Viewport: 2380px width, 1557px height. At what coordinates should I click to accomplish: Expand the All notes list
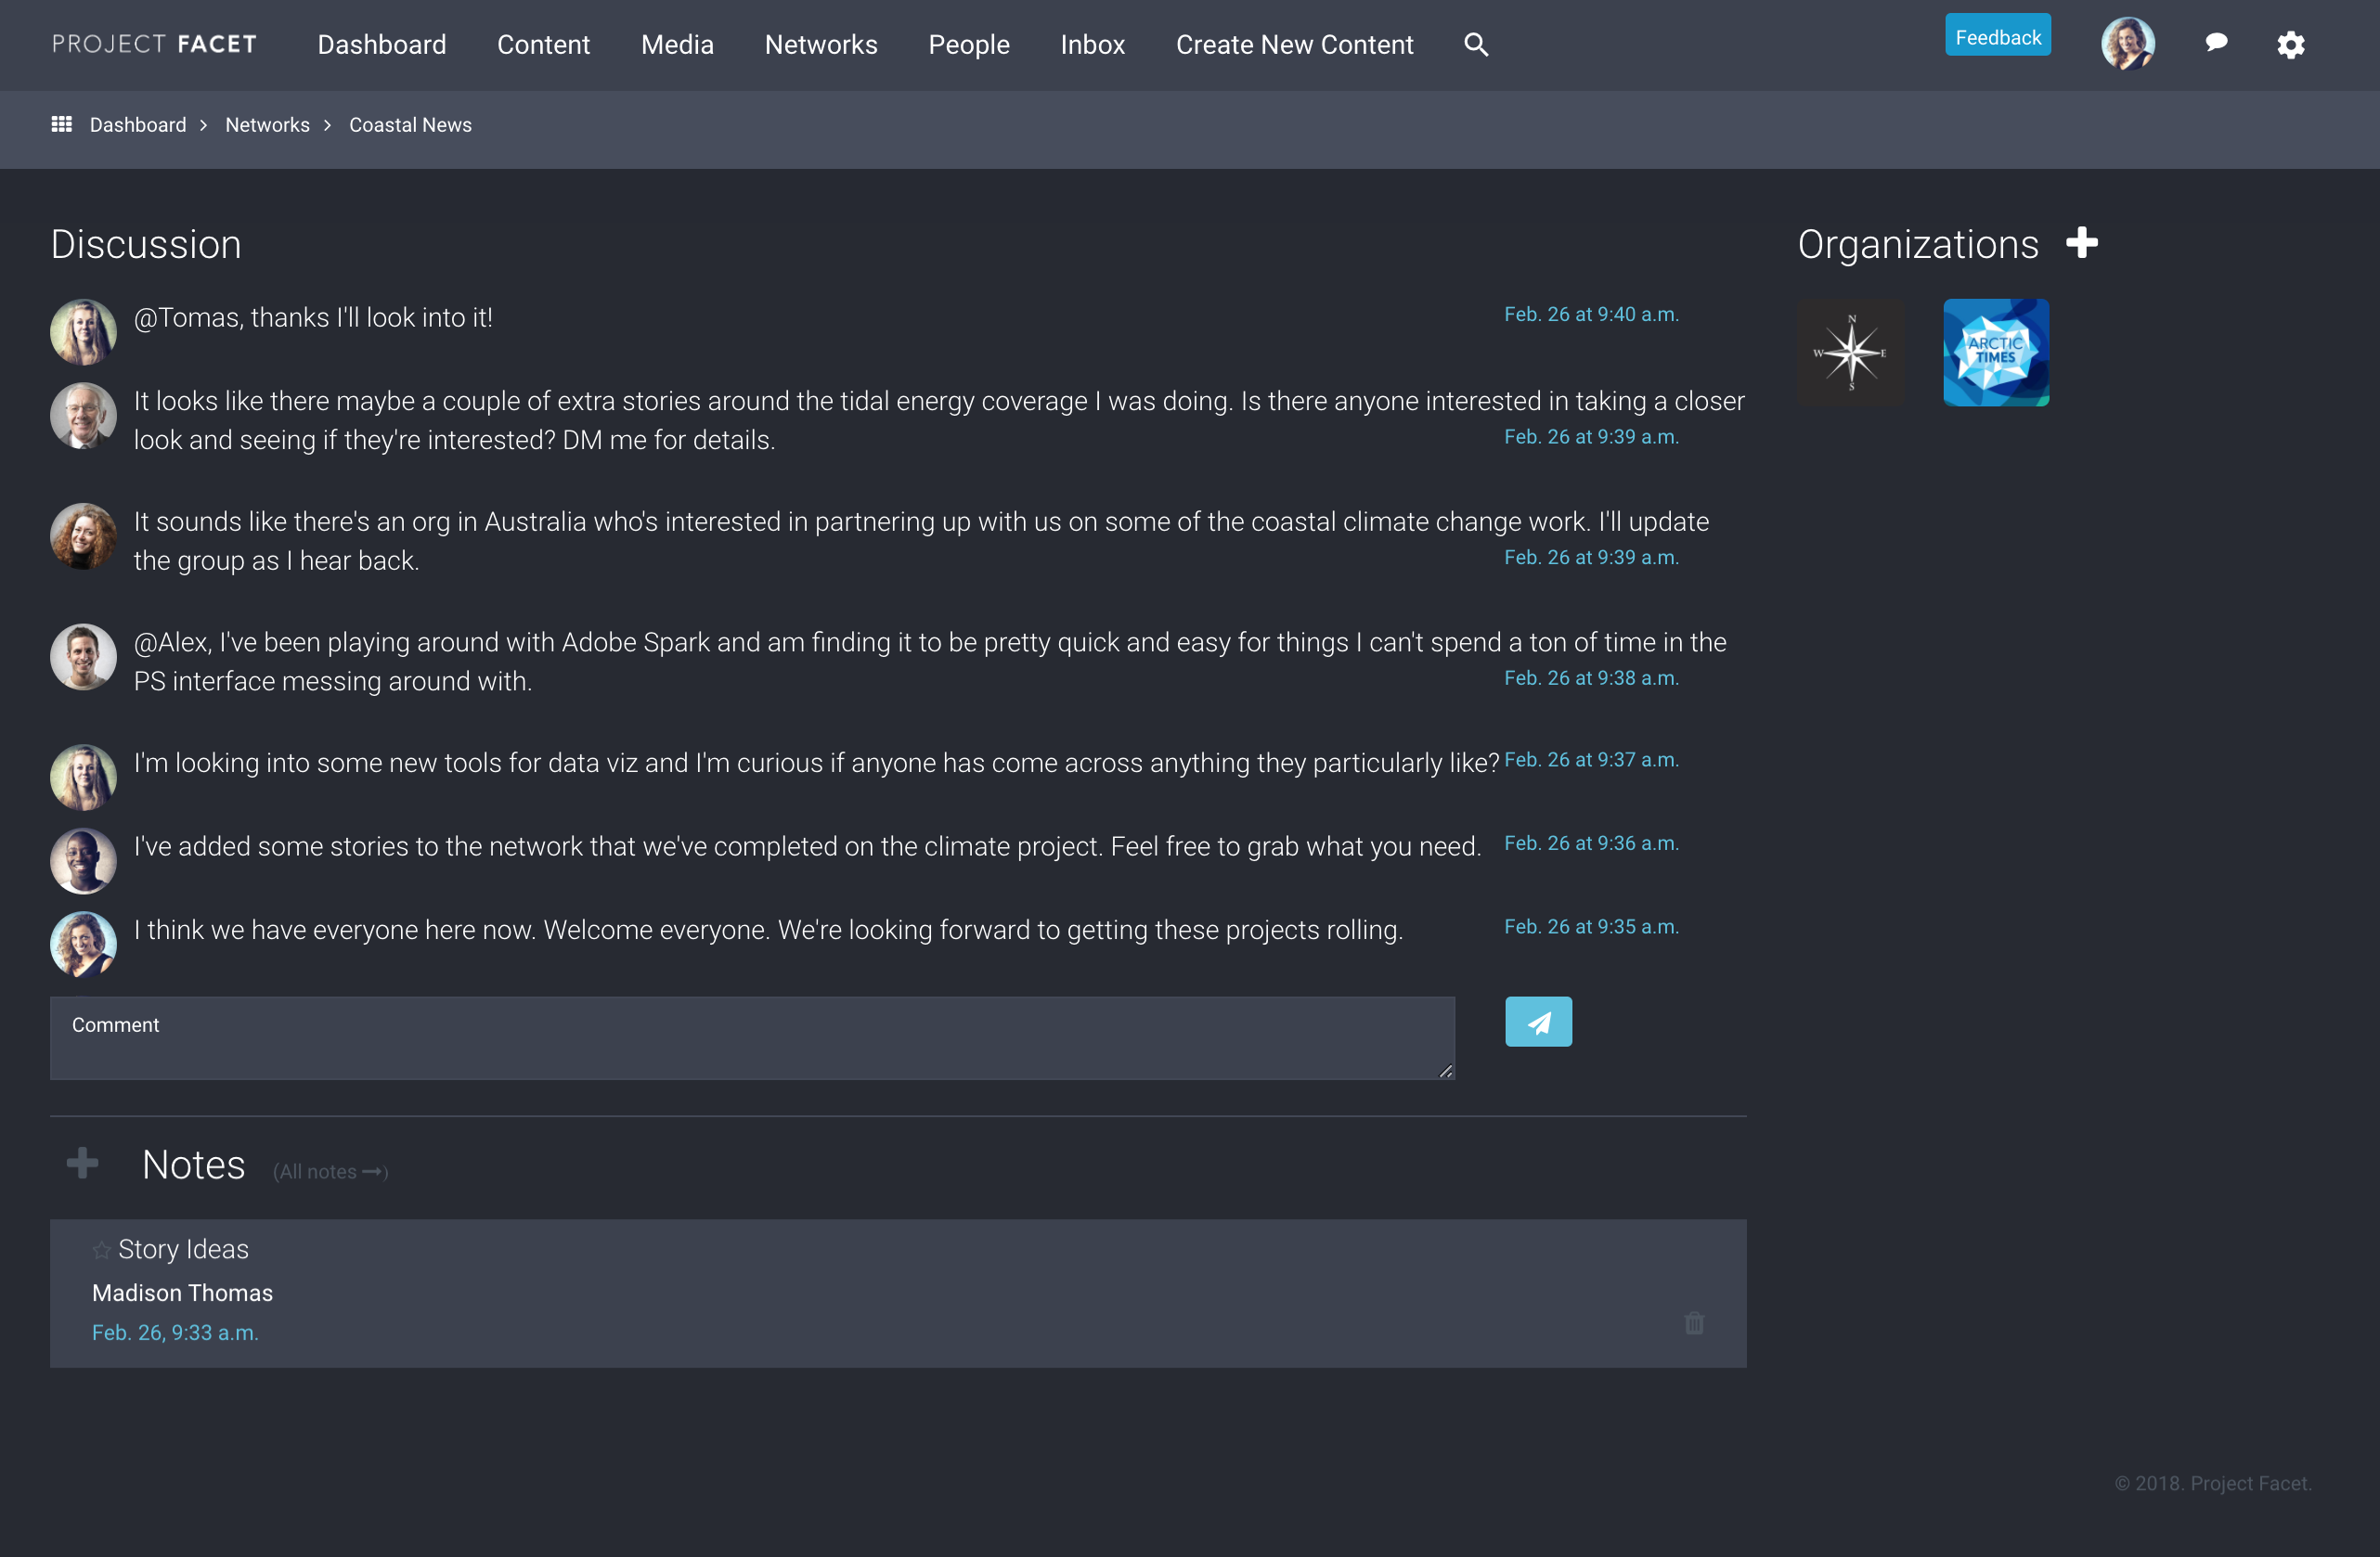click(x=330, y=1171)
